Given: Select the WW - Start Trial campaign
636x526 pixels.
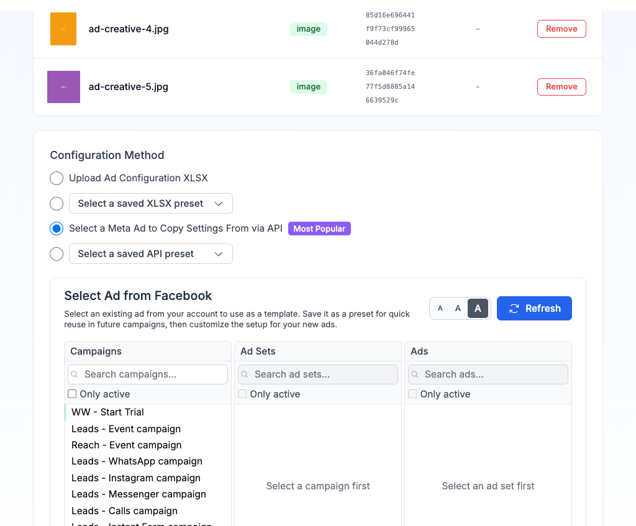Looking at the screenshot, I should pyautogui.click(x=107, y=412).
